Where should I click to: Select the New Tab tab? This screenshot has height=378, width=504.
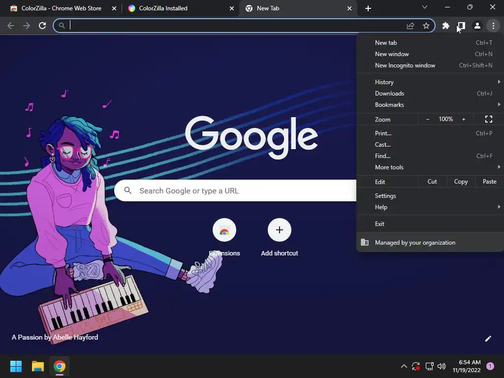(x=298, y=8)
